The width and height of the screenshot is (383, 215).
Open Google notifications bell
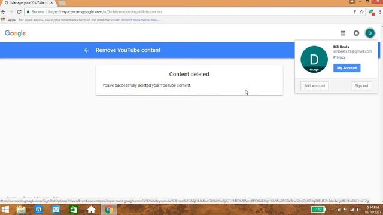point(357,33)
